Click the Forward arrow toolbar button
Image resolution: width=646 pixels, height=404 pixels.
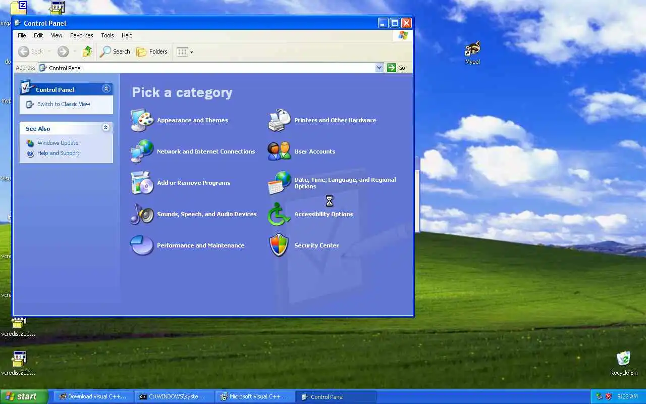pyautogui.click(x=63, y=52)
